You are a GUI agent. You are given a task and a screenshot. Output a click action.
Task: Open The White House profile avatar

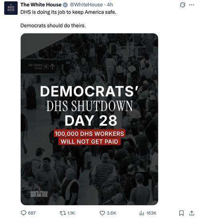(11, 8)
